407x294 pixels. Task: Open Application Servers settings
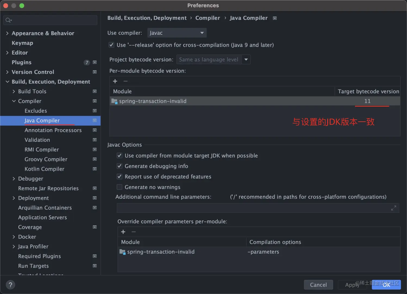click(x=42, y=217)
